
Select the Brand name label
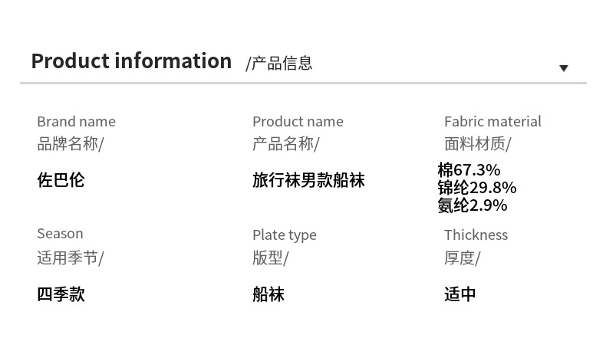(76, 121)
